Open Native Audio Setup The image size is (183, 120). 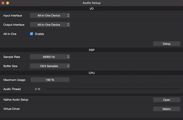(167, 100)
